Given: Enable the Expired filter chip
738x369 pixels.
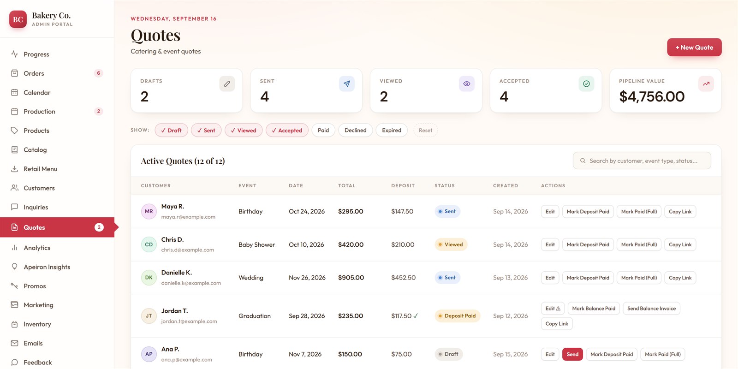Looking at the screenshot, I should [x=392, y=130].
